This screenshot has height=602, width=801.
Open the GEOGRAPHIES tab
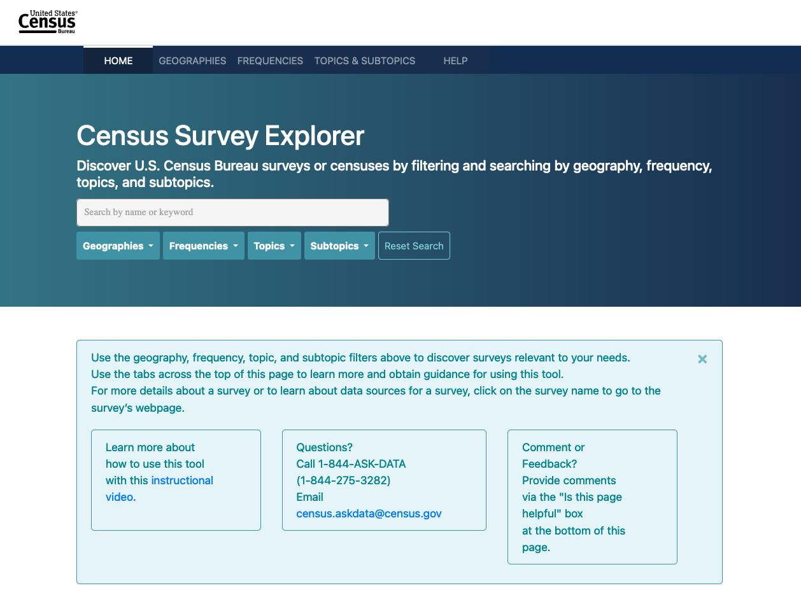[x=192, y=61]
